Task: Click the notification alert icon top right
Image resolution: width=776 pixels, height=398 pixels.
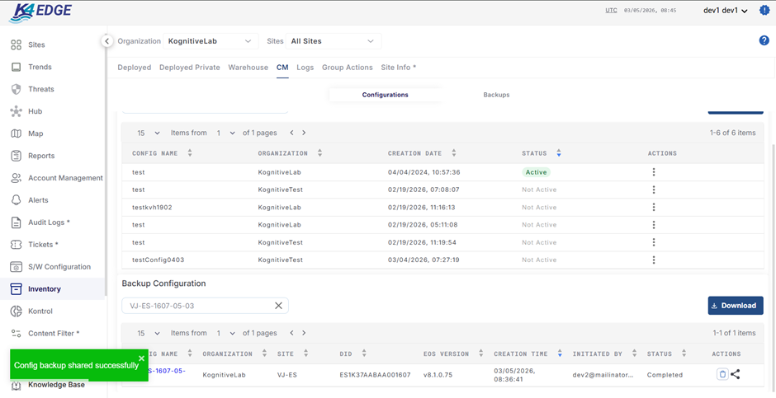Action: pos(764,11)
